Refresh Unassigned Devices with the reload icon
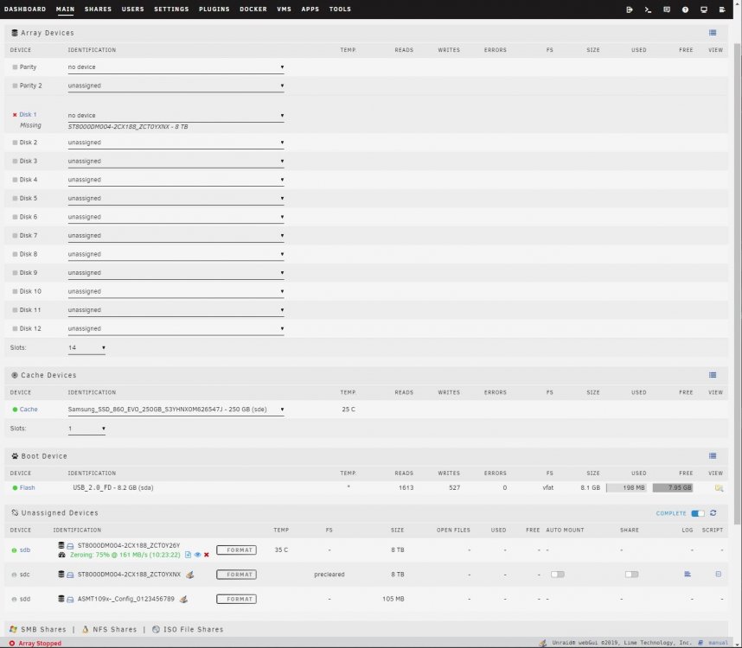Image resolution: width=742 pixels, height=648 pixels. [713, 513]
